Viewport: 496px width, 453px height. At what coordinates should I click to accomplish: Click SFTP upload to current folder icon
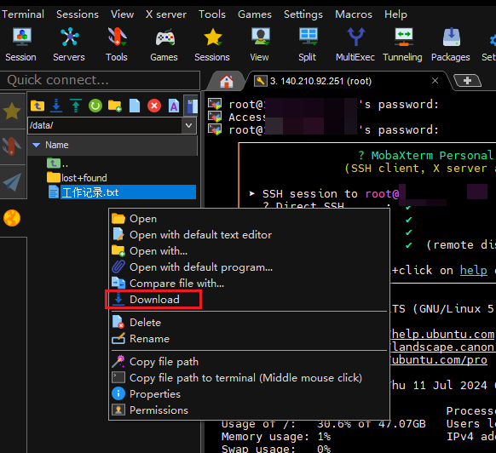pos(76,106)
